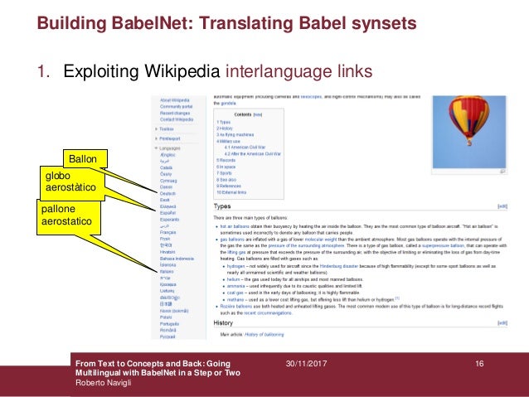The image size is (529, 397).
Task: Expand the Print/export sidebar section
Action: (169, 138)
